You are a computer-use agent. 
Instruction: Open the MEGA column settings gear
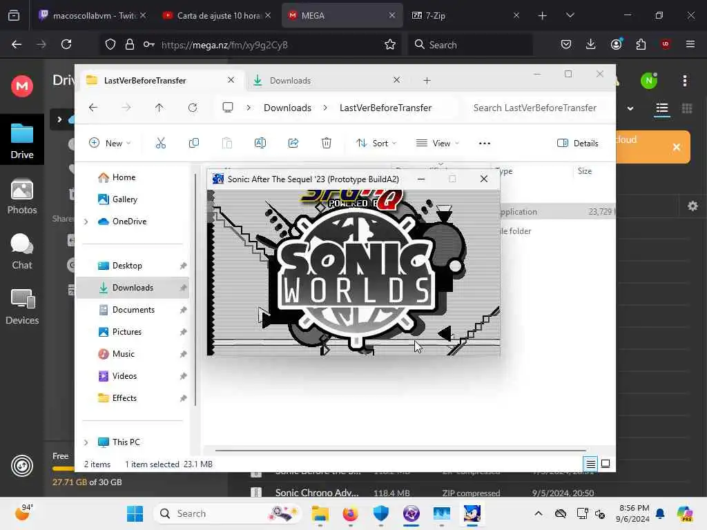pyautogui.click(x=693, y=206)
